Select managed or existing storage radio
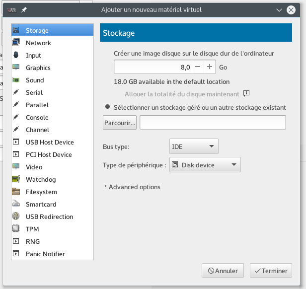This screenshot has height=289, width=306. point(107,107)
